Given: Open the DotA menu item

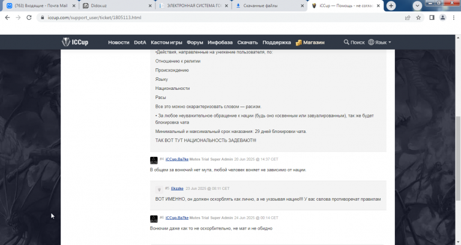Looking at the screenshot, I should (140, 43).
